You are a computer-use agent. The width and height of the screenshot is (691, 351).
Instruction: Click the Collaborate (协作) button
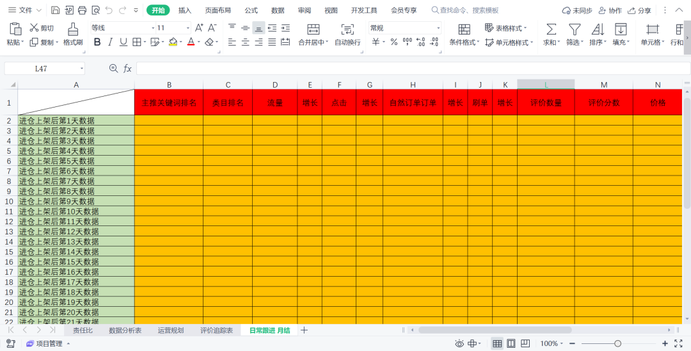[x=610, y=10]
